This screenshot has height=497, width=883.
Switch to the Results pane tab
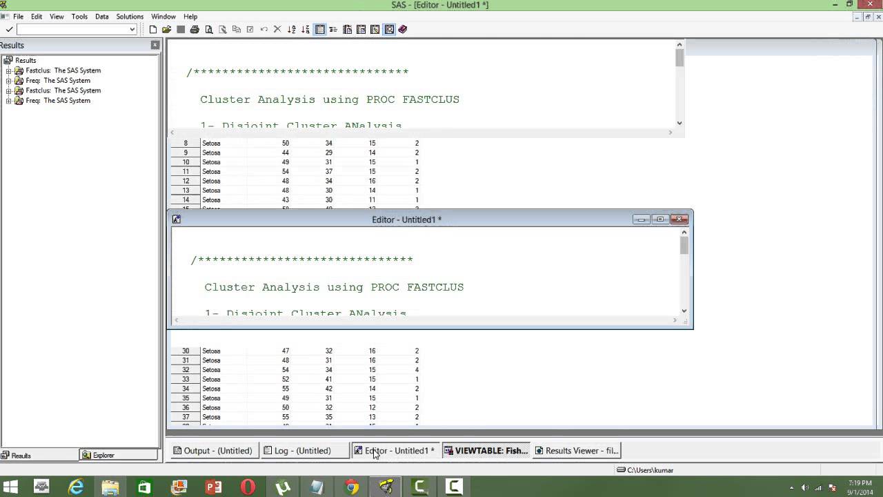tap(39, 456)
